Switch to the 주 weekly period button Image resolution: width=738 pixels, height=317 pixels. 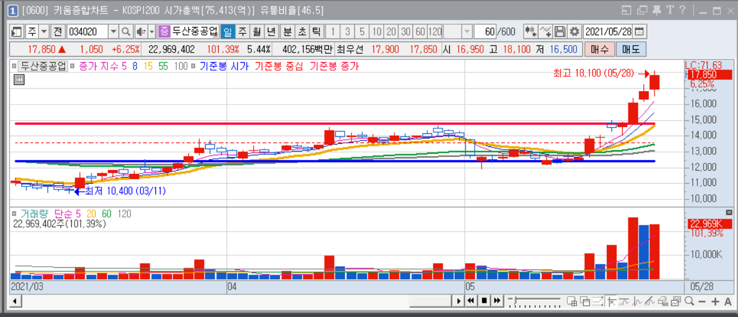point(242,32)
